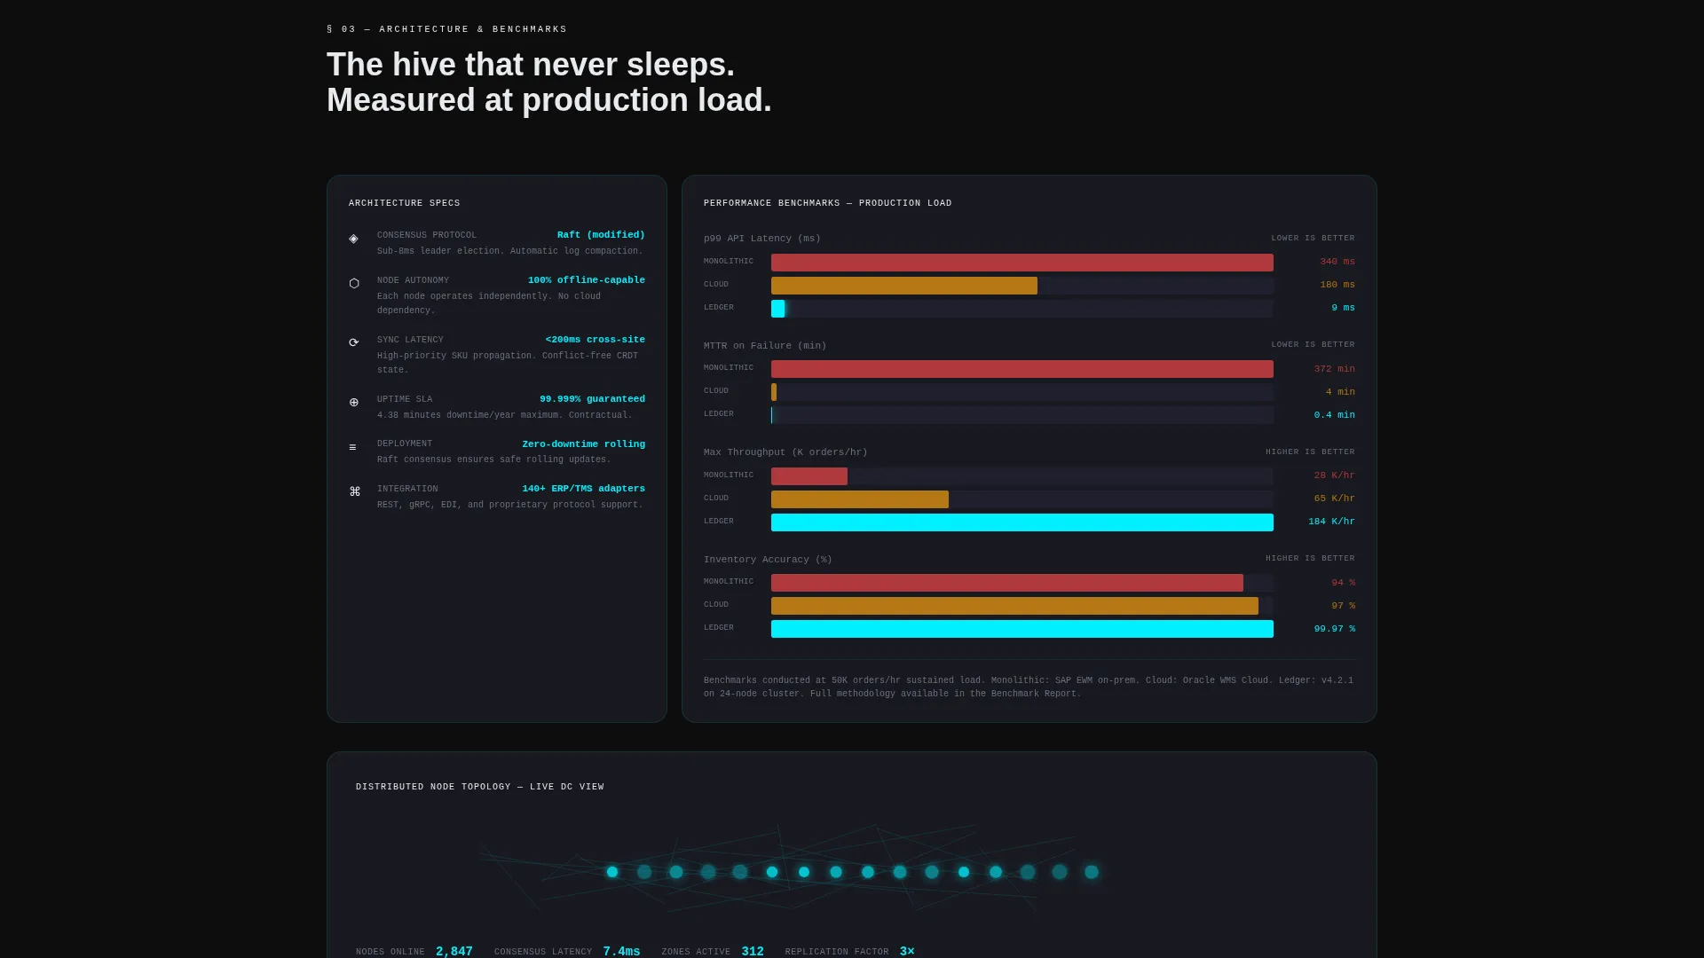The height and width of the screenshot is (958, 1704).
Task: Click the '340 ms' latency value
Action: (1337, 262)
